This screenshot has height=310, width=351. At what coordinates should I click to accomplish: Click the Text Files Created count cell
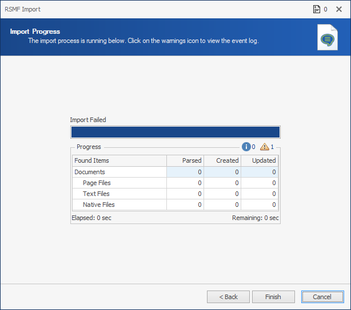222,194
